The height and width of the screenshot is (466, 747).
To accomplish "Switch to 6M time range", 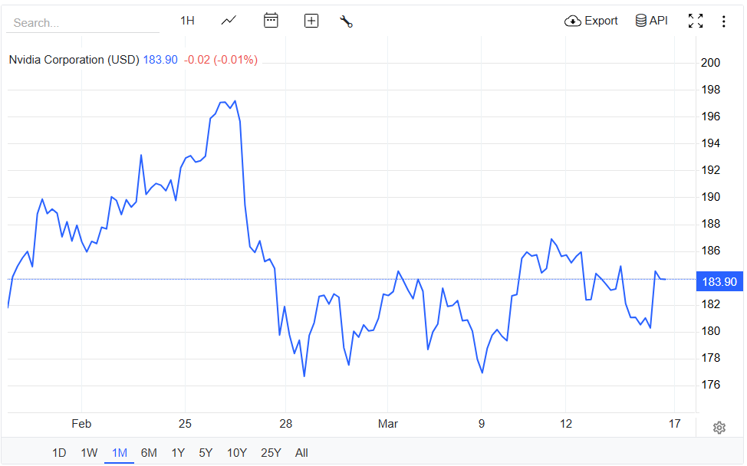I will (x=149, y=453).
